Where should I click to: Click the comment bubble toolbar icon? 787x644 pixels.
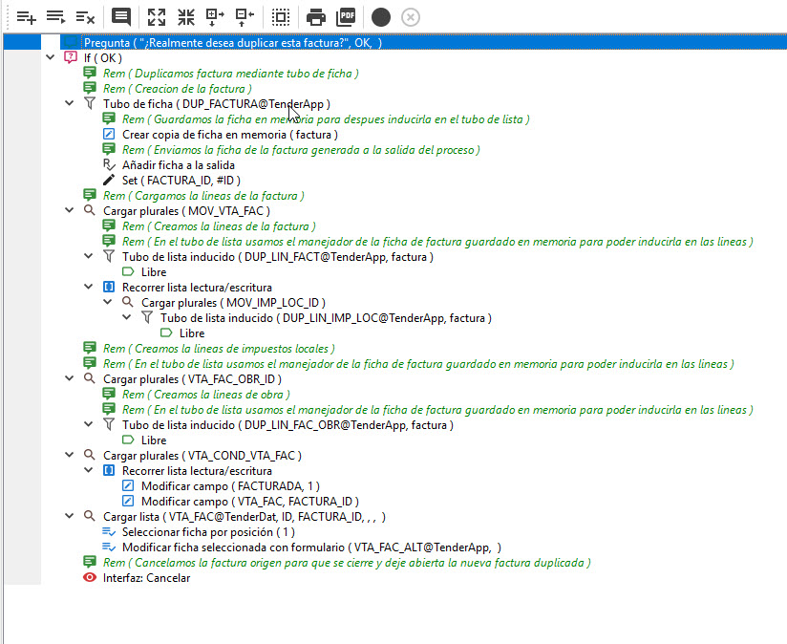(x=121, y=17)
